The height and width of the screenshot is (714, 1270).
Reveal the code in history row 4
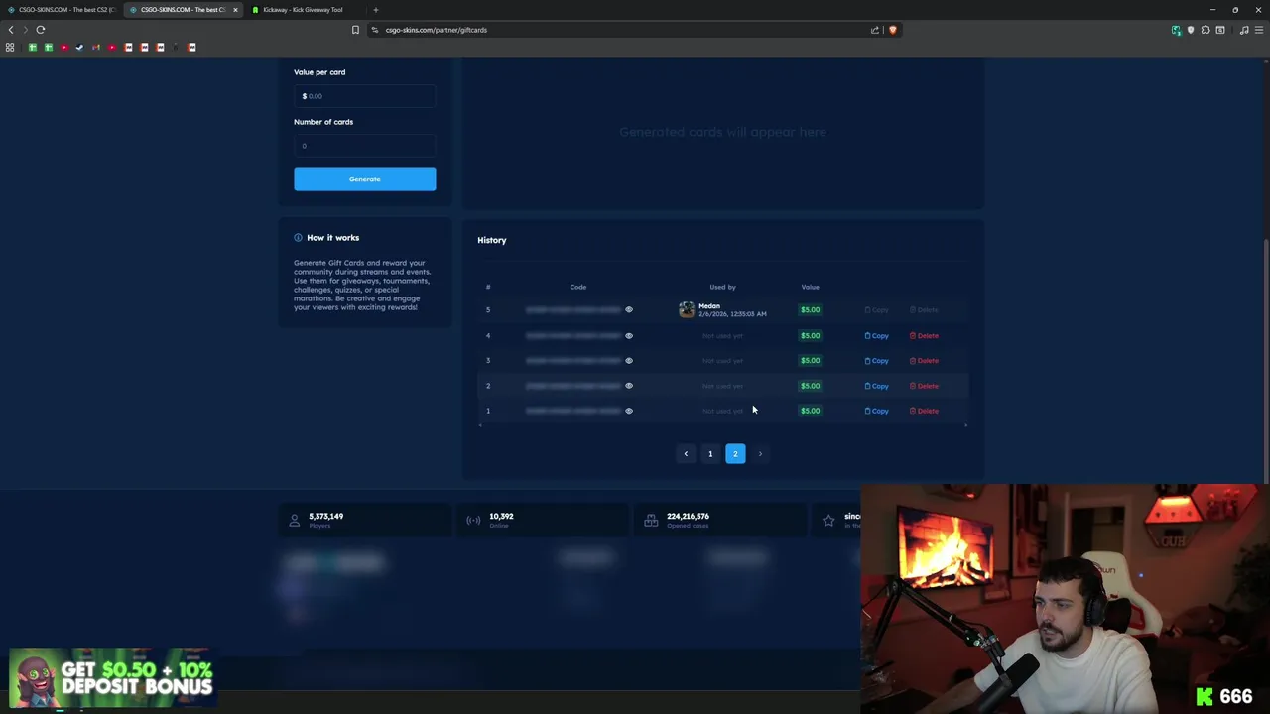tap(628, 336)
